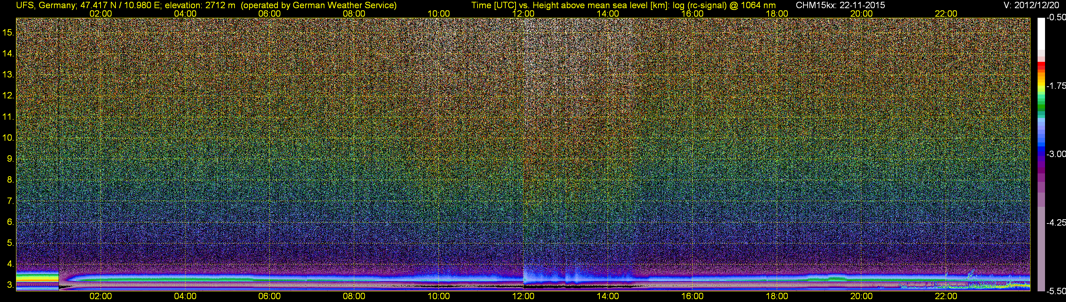Click the '20:00' label on bottom time axis
Image resolution: width=1066 pixels, height=302 pixels.
[x=862, y=296]
